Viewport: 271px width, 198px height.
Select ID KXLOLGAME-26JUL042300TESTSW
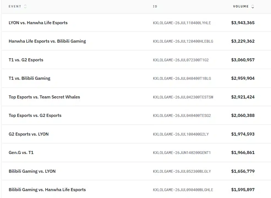click(x=183, y=97)
